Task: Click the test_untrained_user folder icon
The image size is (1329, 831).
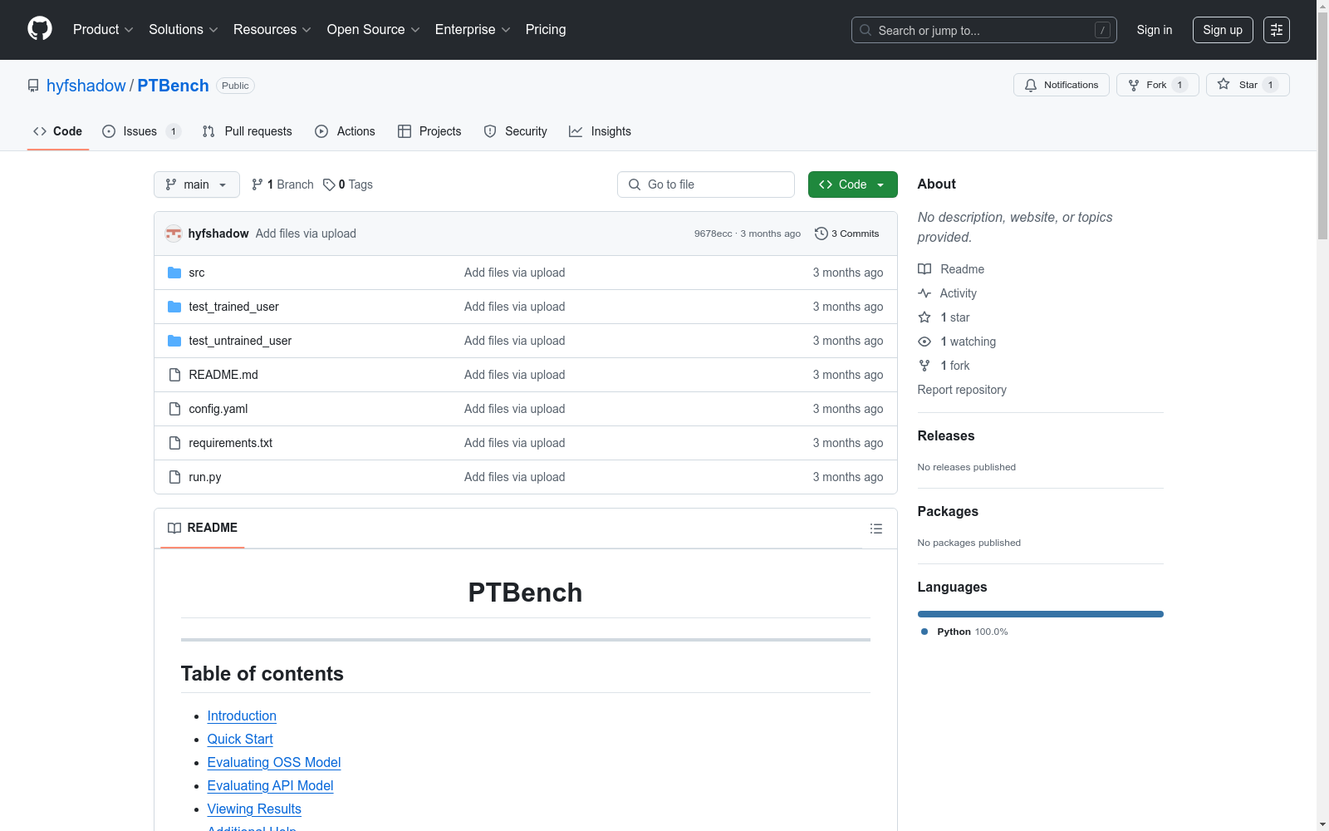Action: point(174,341)
